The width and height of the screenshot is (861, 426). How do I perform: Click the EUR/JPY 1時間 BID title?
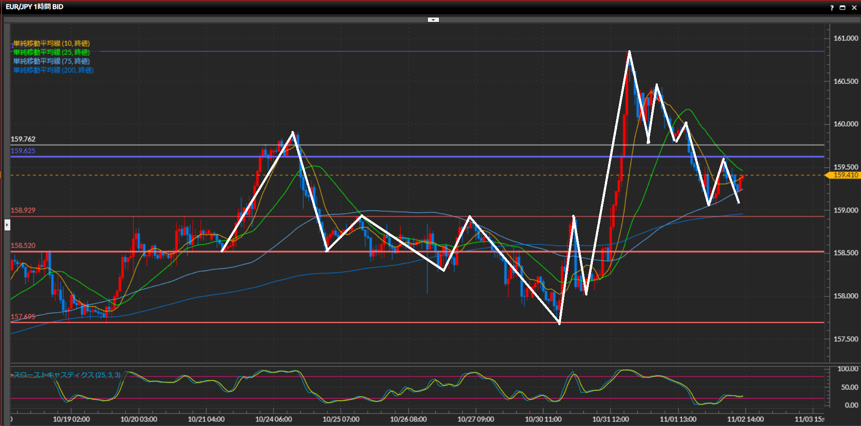(x=35, y=7)
